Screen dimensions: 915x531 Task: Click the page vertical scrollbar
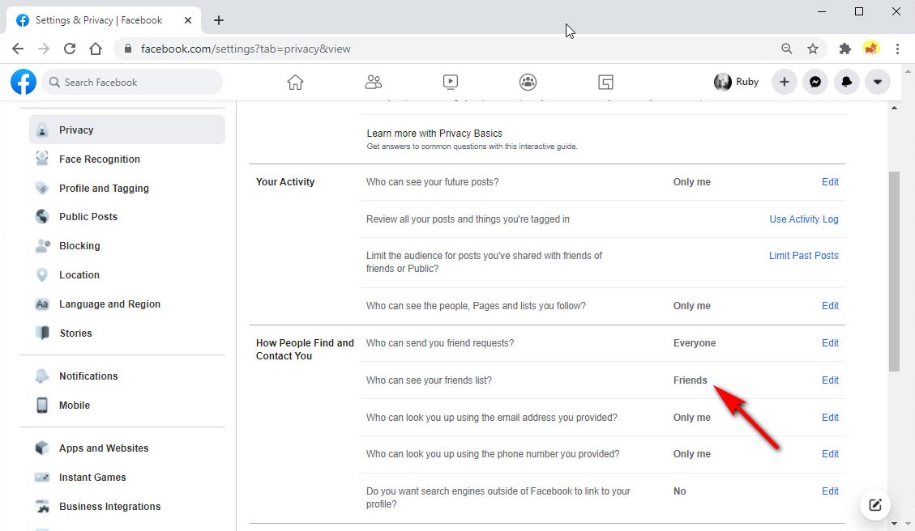[894, 270]
